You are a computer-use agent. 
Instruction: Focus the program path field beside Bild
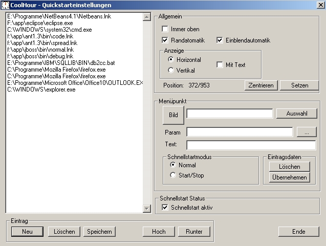(230, 114)
